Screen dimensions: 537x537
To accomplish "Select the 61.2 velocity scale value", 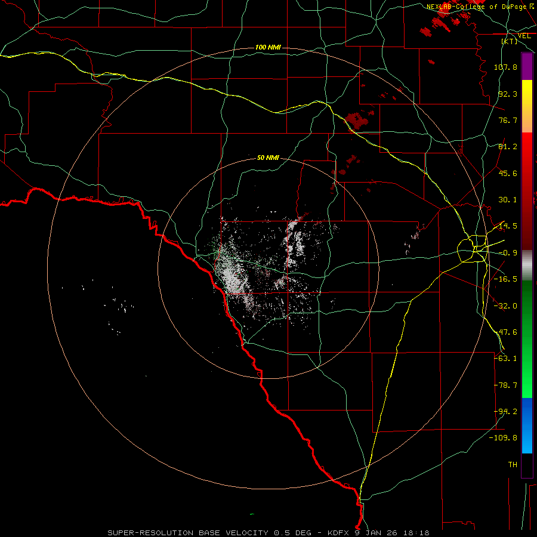I will (508, 147).
